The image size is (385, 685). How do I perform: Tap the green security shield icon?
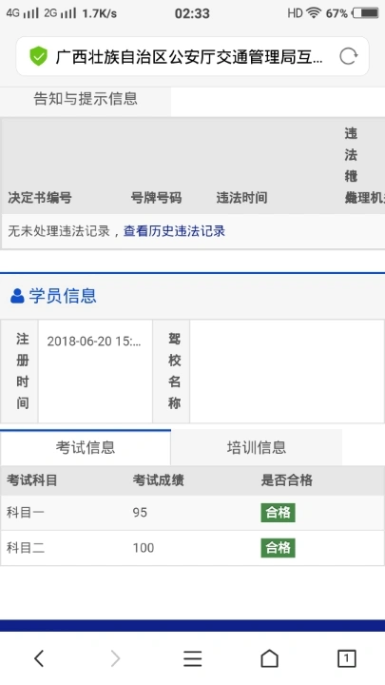coord(38,56)
